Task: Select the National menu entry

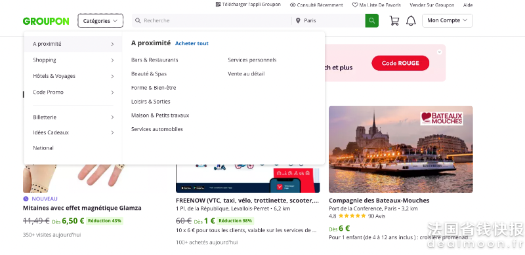Action: (43, 148)
